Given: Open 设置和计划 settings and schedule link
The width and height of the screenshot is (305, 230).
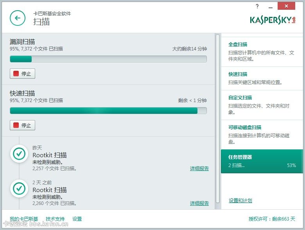Looking at the screenshot, I should point(240,200).
